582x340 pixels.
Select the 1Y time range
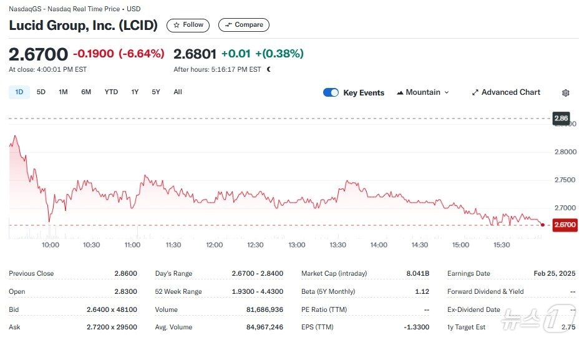coord(135,92)
